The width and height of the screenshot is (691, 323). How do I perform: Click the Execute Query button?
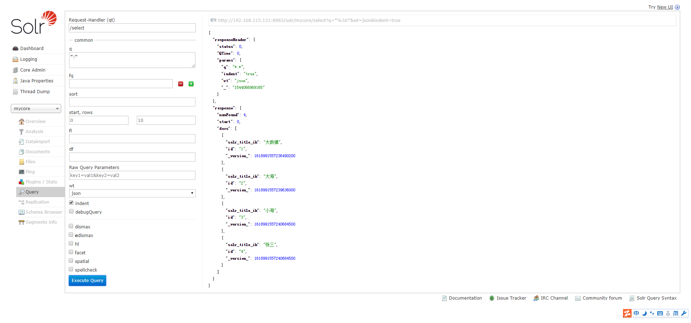[87, 281]
